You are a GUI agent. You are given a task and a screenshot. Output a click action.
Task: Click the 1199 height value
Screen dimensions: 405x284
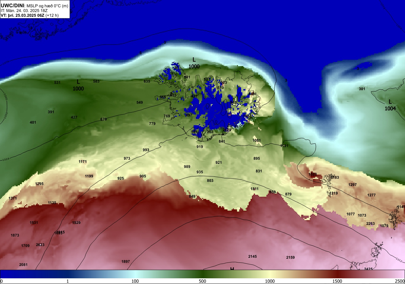(x=89, y=176)
